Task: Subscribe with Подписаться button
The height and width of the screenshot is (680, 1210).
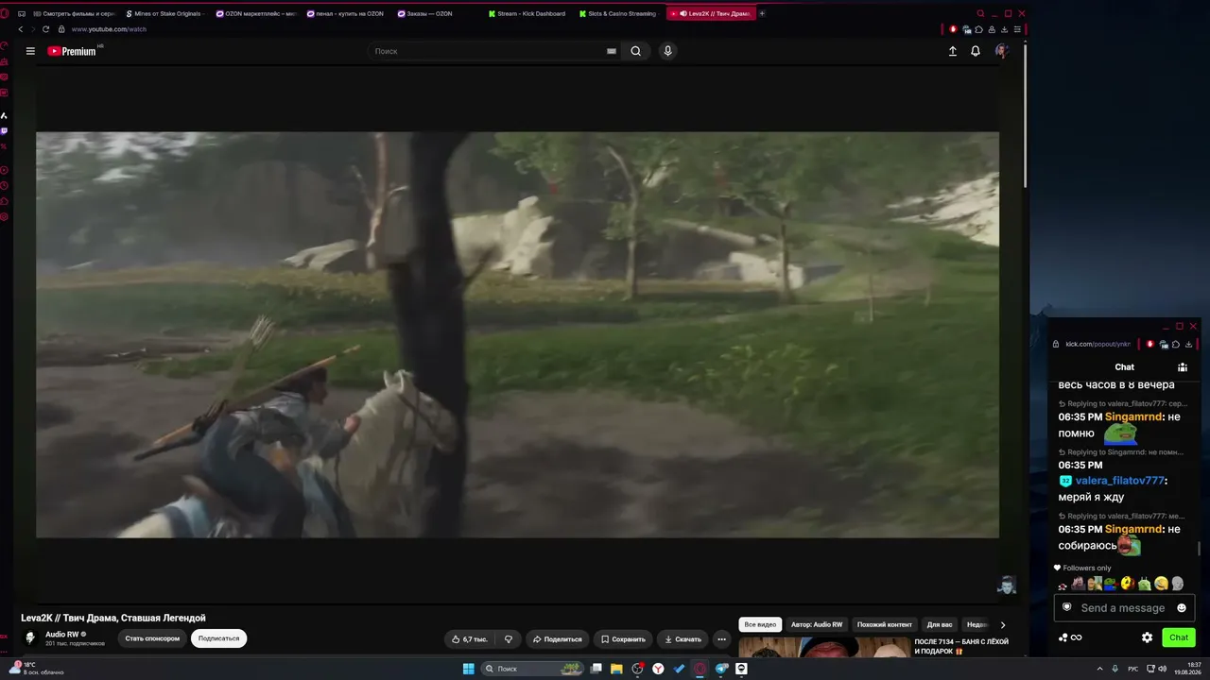Action: [218, 638]
